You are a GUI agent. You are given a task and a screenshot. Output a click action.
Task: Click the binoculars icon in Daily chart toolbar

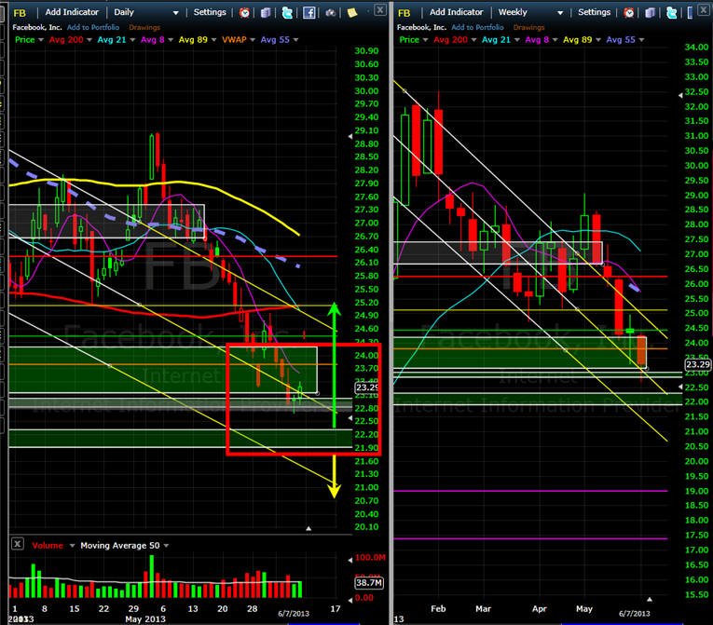tap(331, 13)
